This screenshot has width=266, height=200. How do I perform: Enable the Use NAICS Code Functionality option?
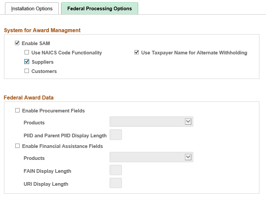click(x=27, y=52)
